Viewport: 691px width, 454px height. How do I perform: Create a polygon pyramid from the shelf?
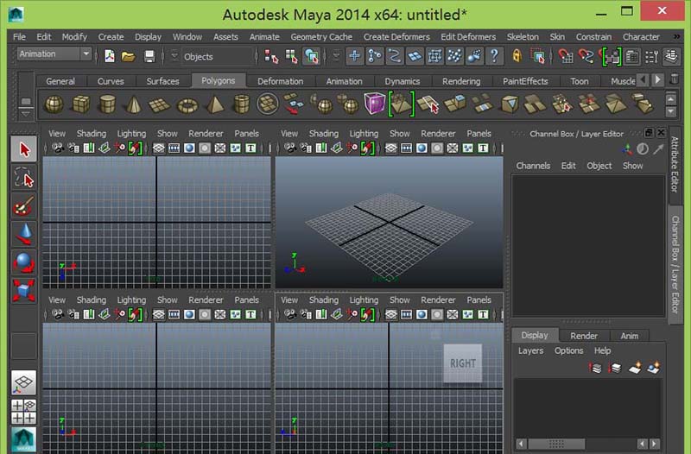point(215,104)
